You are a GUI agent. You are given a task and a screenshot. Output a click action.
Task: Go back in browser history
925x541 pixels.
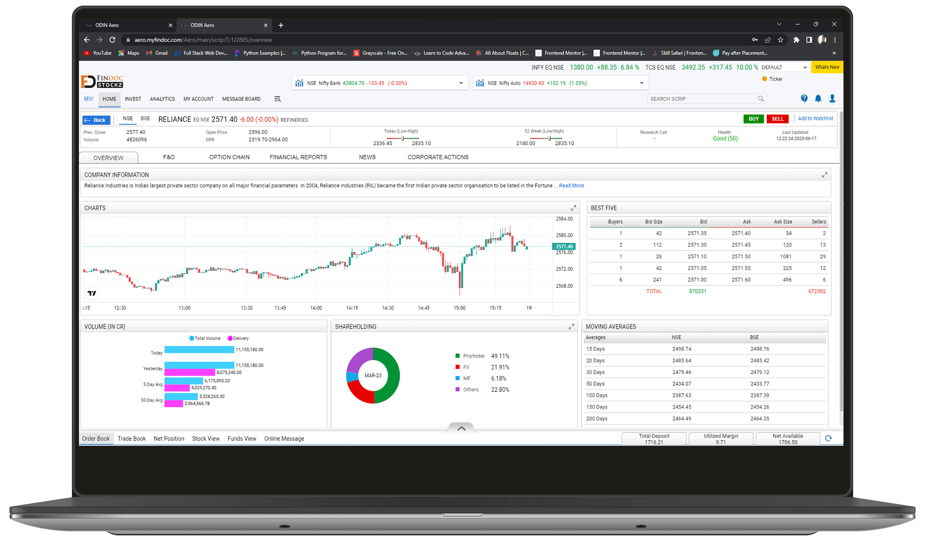coord(87,40)
